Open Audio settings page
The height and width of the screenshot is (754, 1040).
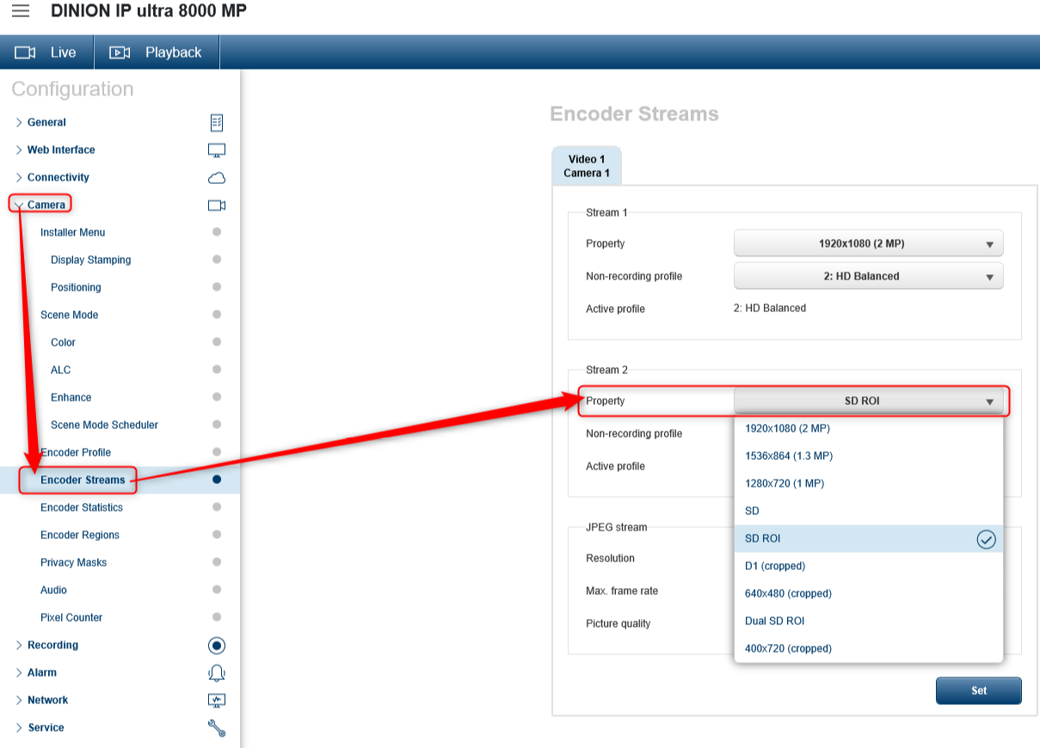click(53, 590)
